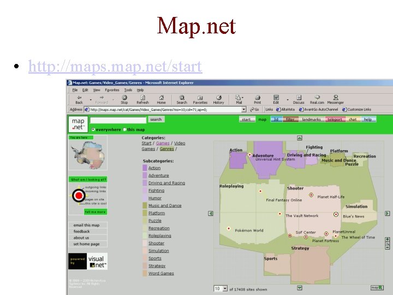
Task: Open the File menu
Action: [75, 90]
